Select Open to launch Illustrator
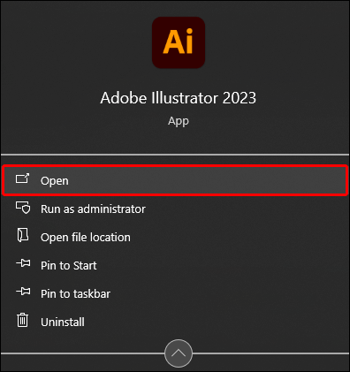The image size is (350, 372). coord(175,180)
